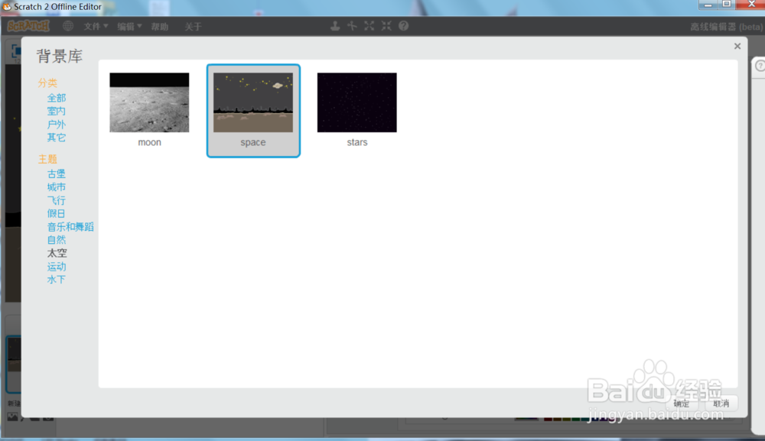This screenshot has width=765, height=441.
Task: Show the 假日 theme backdrops
Action: [57, 213]
